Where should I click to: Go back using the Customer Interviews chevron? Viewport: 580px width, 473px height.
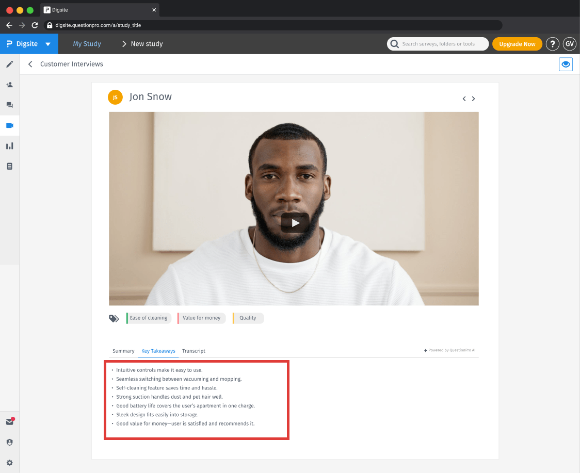(x=30, y=64)
